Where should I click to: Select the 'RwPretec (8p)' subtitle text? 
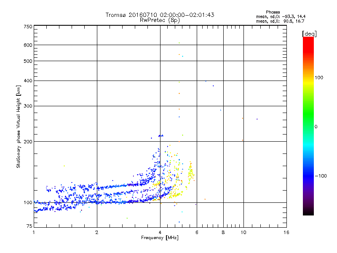point(160,20)
